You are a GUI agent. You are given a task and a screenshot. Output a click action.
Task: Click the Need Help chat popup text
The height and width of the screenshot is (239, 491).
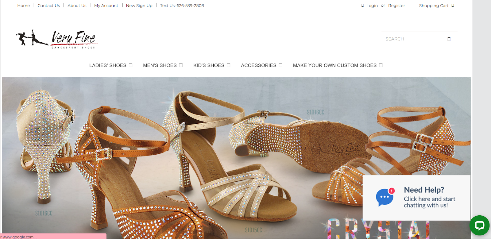[x=430, y=198]
